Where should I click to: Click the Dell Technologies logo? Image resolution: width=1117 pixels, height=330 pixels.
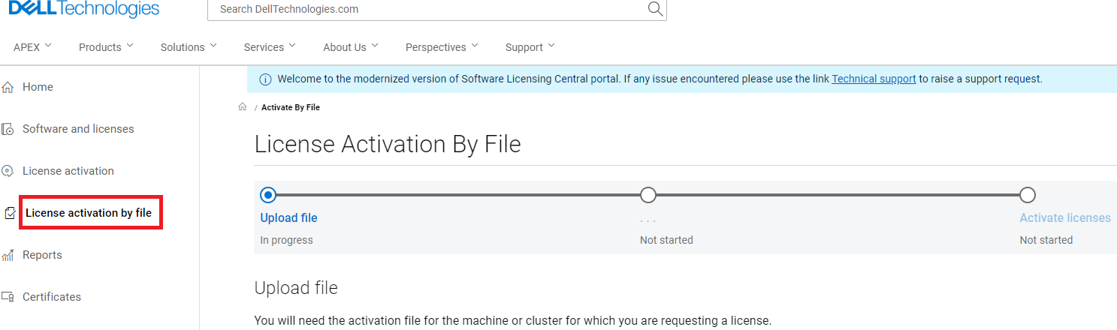(x=84, y=9)
